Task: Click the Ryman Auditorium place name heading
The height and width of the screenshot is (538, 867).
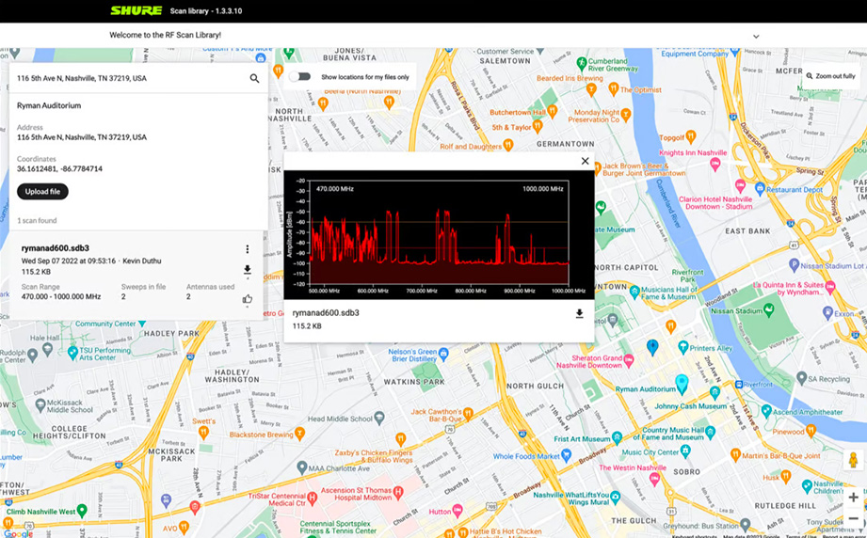Action: 49,105
